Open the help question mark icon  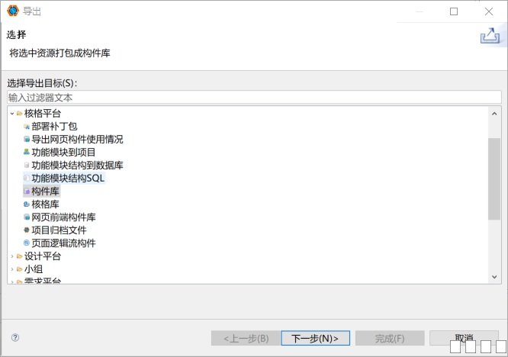(x=15, y=337)
